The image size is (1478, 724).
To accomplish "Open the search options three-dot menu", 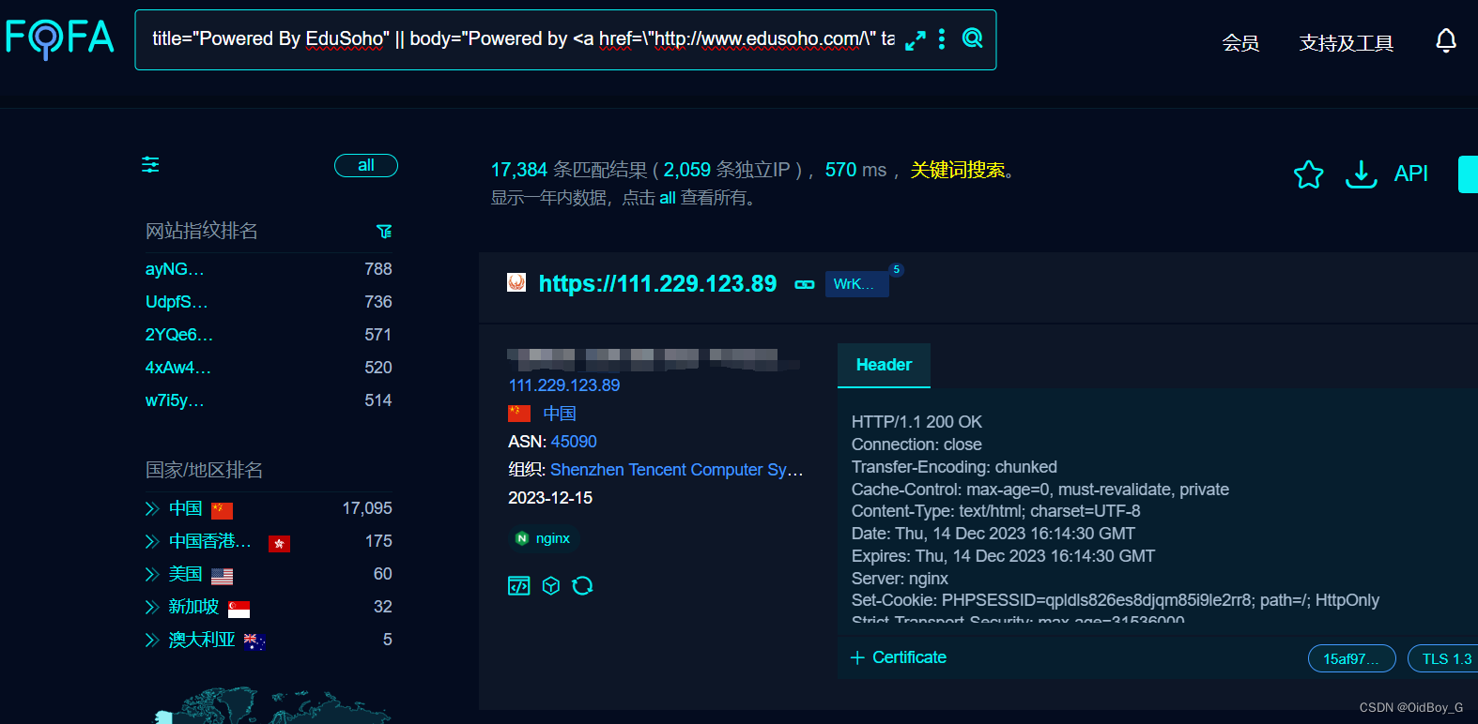I will 942,38.
